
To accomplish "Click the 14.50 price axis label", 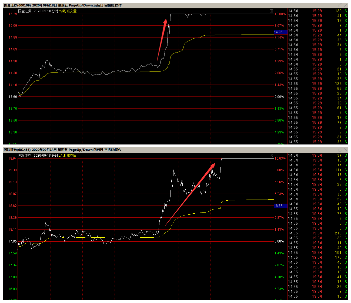I will [13, 61].
